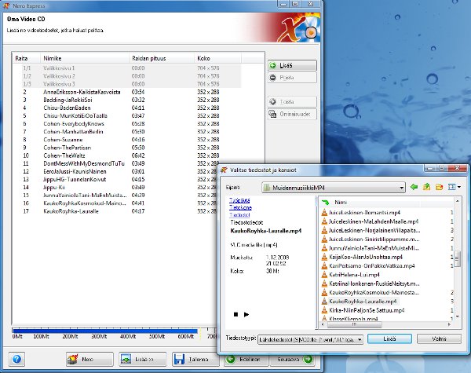Select KariPeitsamo-OnPakkoVatkaa.mp4 file
The width and height of the screenshot is (471, 373).
click(371, 266)
